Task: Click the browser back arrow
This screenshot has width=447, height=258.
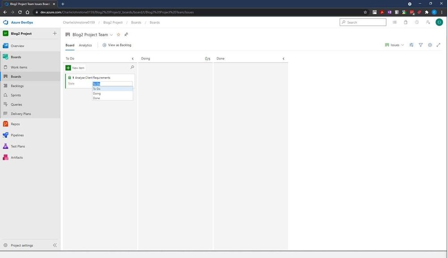Action: 5,12
